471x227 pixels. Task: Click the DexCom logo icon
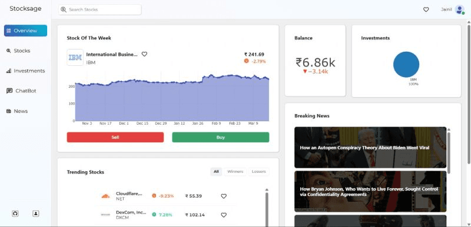(x=105, y=215)
